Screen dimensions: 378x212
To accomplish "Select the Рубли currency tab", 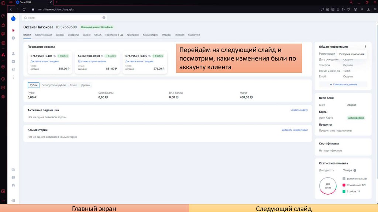I will pyautogui.click(x=34, y=85).
